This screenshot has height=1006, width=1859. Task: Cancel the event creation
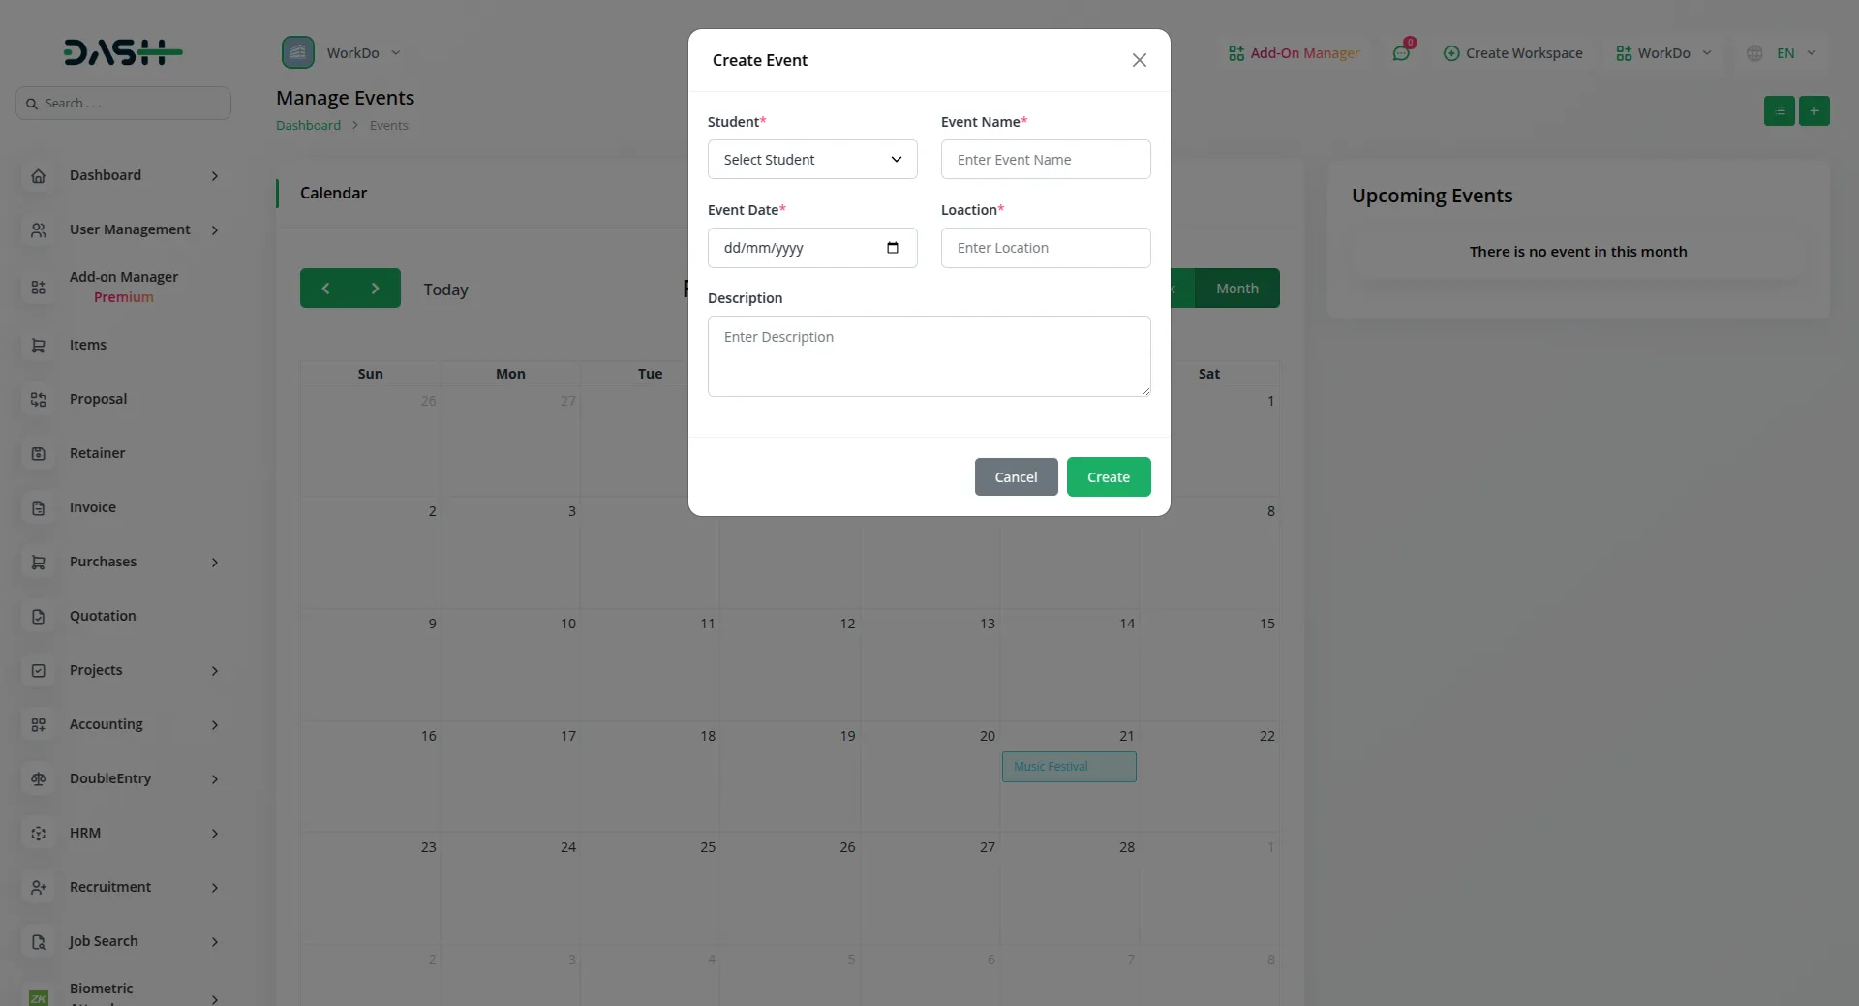(x=1016, y=477)
